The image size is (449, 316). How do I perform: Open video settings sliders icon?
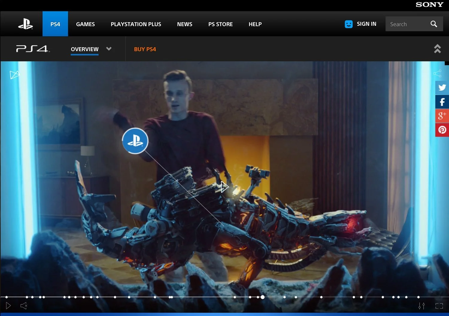(421, 306)
